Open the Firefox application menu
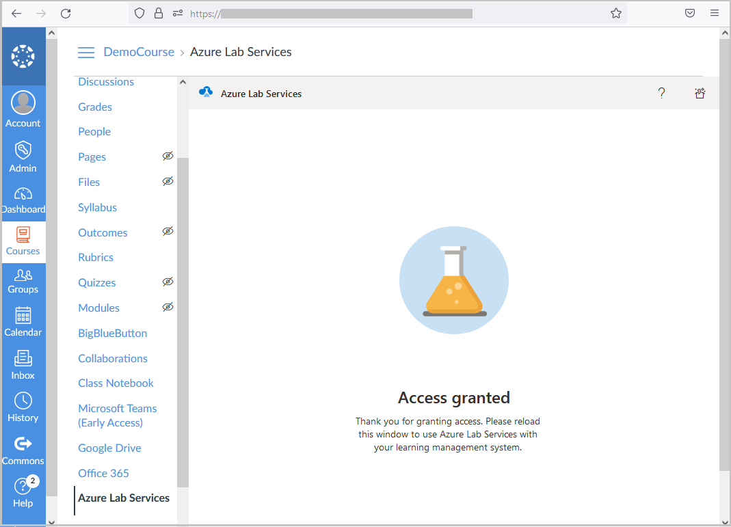 (x=714, y=13)
